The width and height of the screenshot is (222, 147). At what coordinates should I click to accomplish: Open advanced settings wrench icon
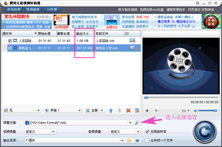tap(137, 123)
